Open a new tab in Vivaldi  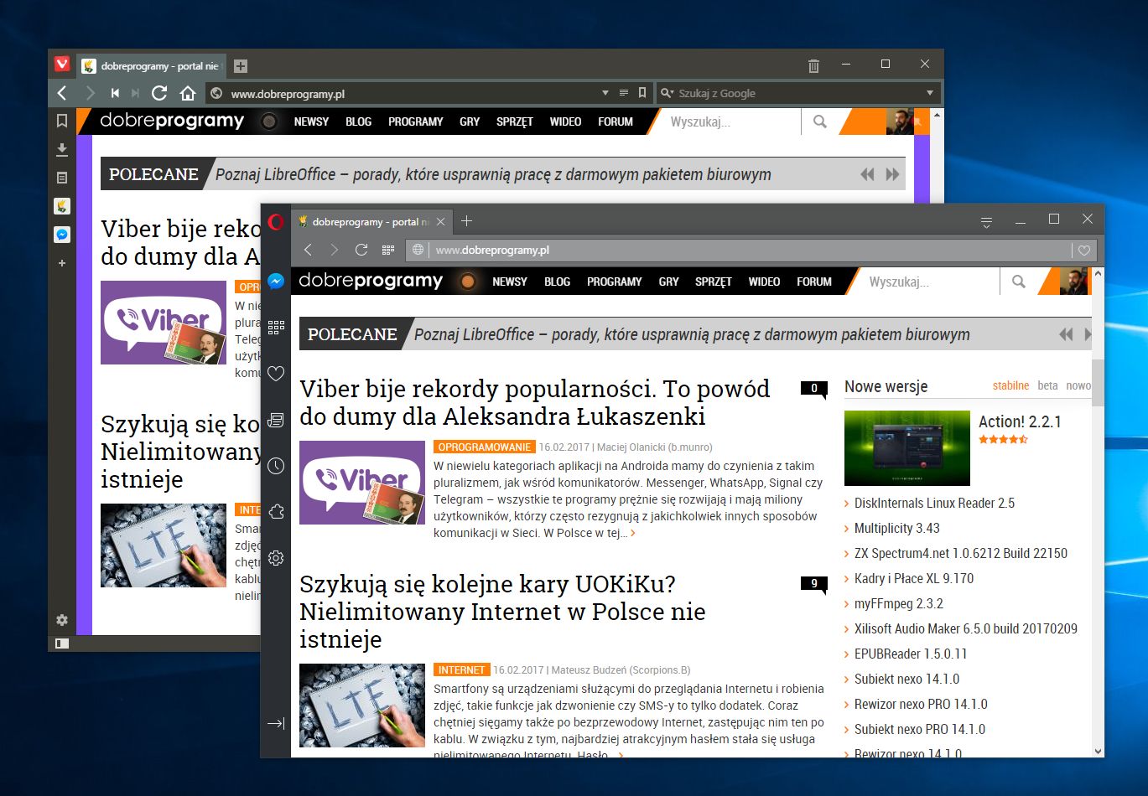pyautogui.click(x=240, y=65)
